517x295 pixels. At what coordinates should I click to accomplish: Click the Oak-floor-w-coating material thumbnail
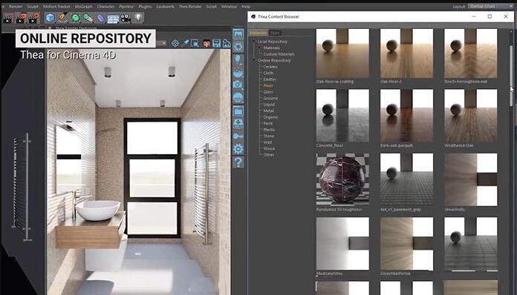pos(342,53)
